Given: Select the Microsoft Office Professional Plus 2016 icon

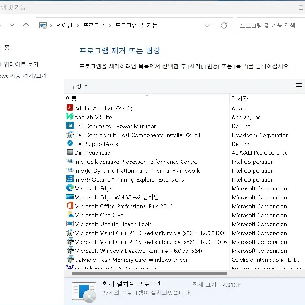Looking at the screenshot, I should pos(70,205).
